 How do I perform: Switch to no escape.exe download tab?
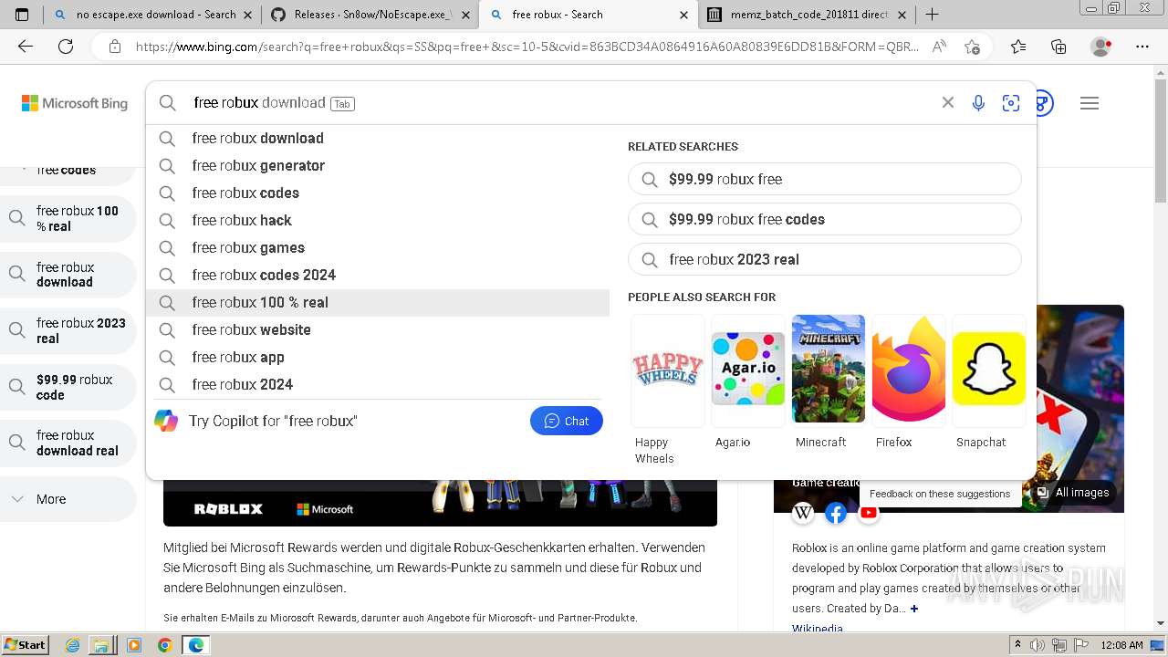[151, 15]
